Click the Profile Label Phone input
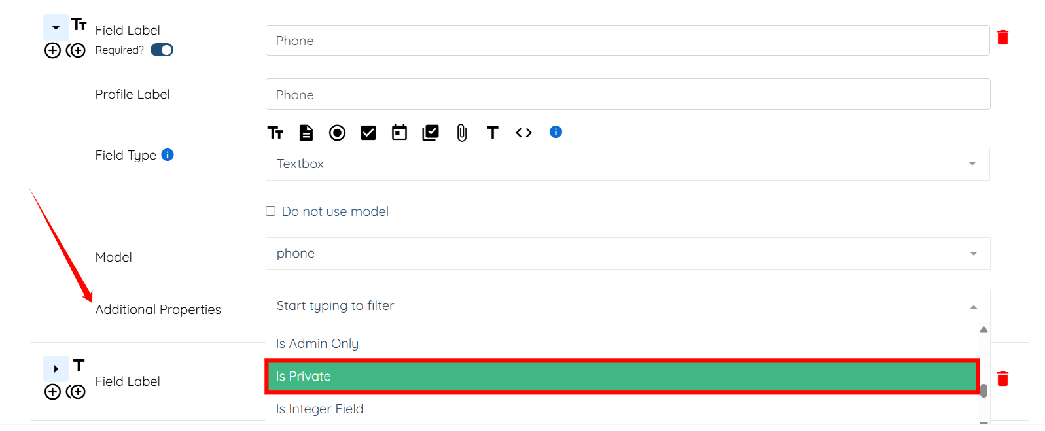 627,95
